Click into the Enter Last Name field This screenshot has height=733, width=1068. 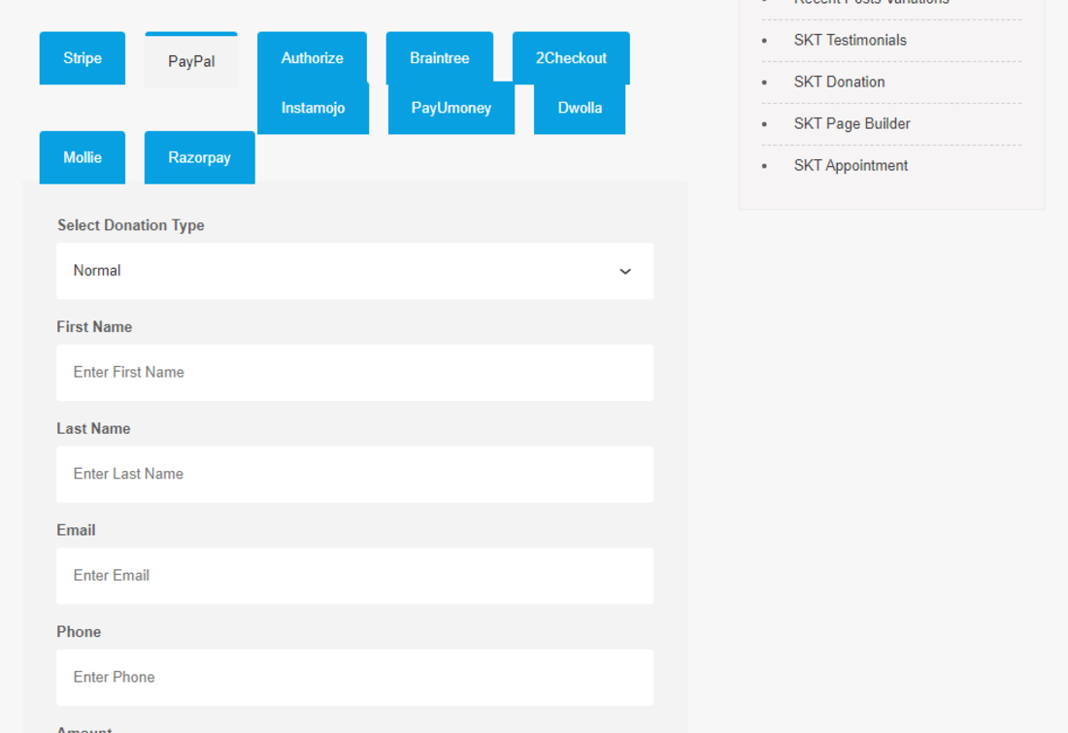coord(354,474)
